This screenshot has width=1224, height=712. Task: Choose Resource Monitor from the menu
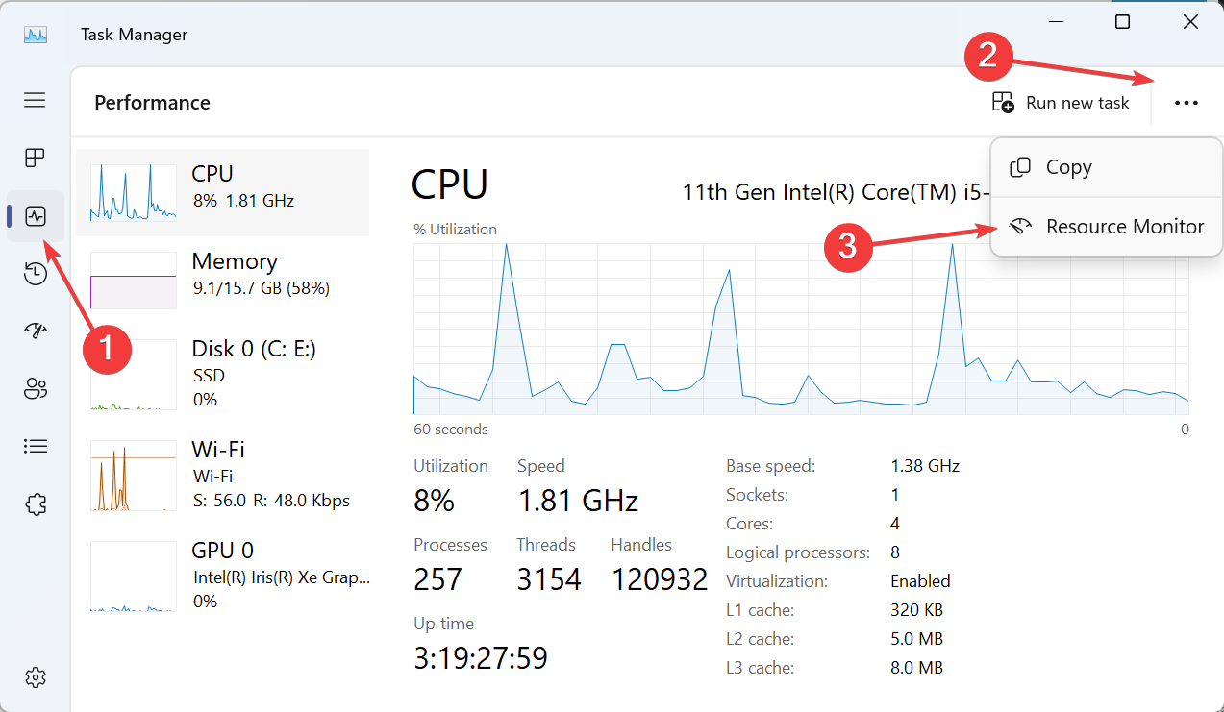click(1106, 227)
